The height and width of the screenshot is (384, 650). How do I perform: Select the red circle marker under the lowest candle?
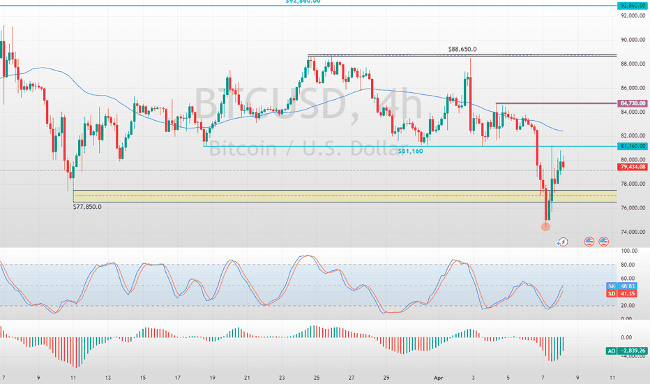546,226
